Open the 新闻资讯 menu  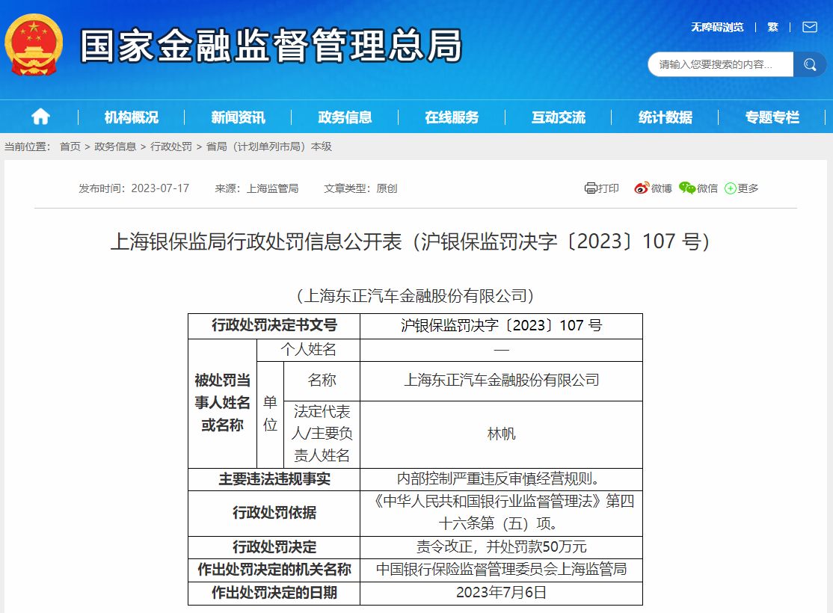point(238,117)
